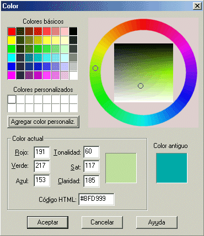Image resolution: width=204 pixels, height=236 pixels.
Task: Click the Tonalidad value field
Action: tap(92, 152)
